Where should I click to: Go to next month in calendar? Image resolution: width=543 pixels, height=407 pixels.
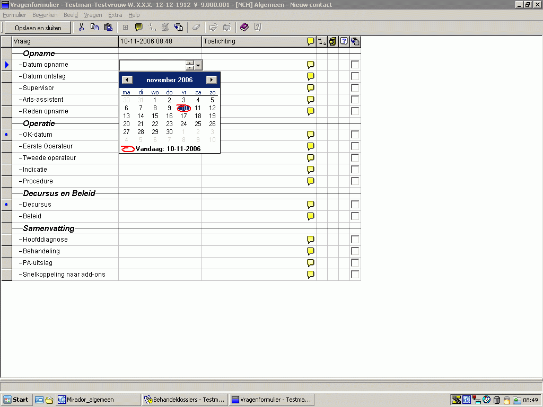[212, 80]
